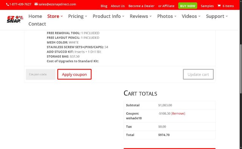Click the page vertical scrollbar
This screenshot has height=149, width=242.
[241, 68]
